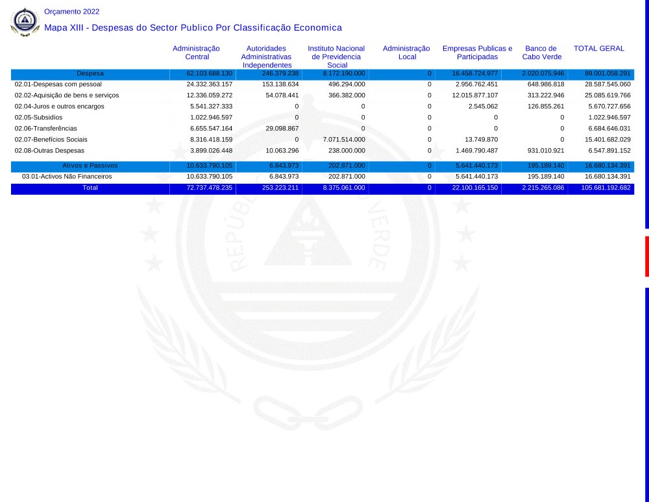This screenshot has height=502, width=649.
Task: Select the "02.02-Aquisição de bens e serviços" row
Action: (66, 95)
